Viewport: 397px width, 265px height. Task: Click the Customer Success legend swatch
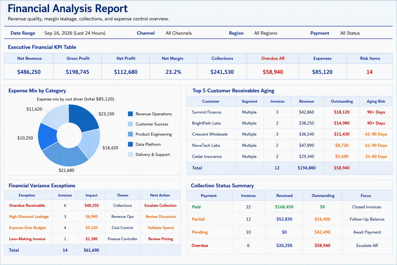click(131, 124)
